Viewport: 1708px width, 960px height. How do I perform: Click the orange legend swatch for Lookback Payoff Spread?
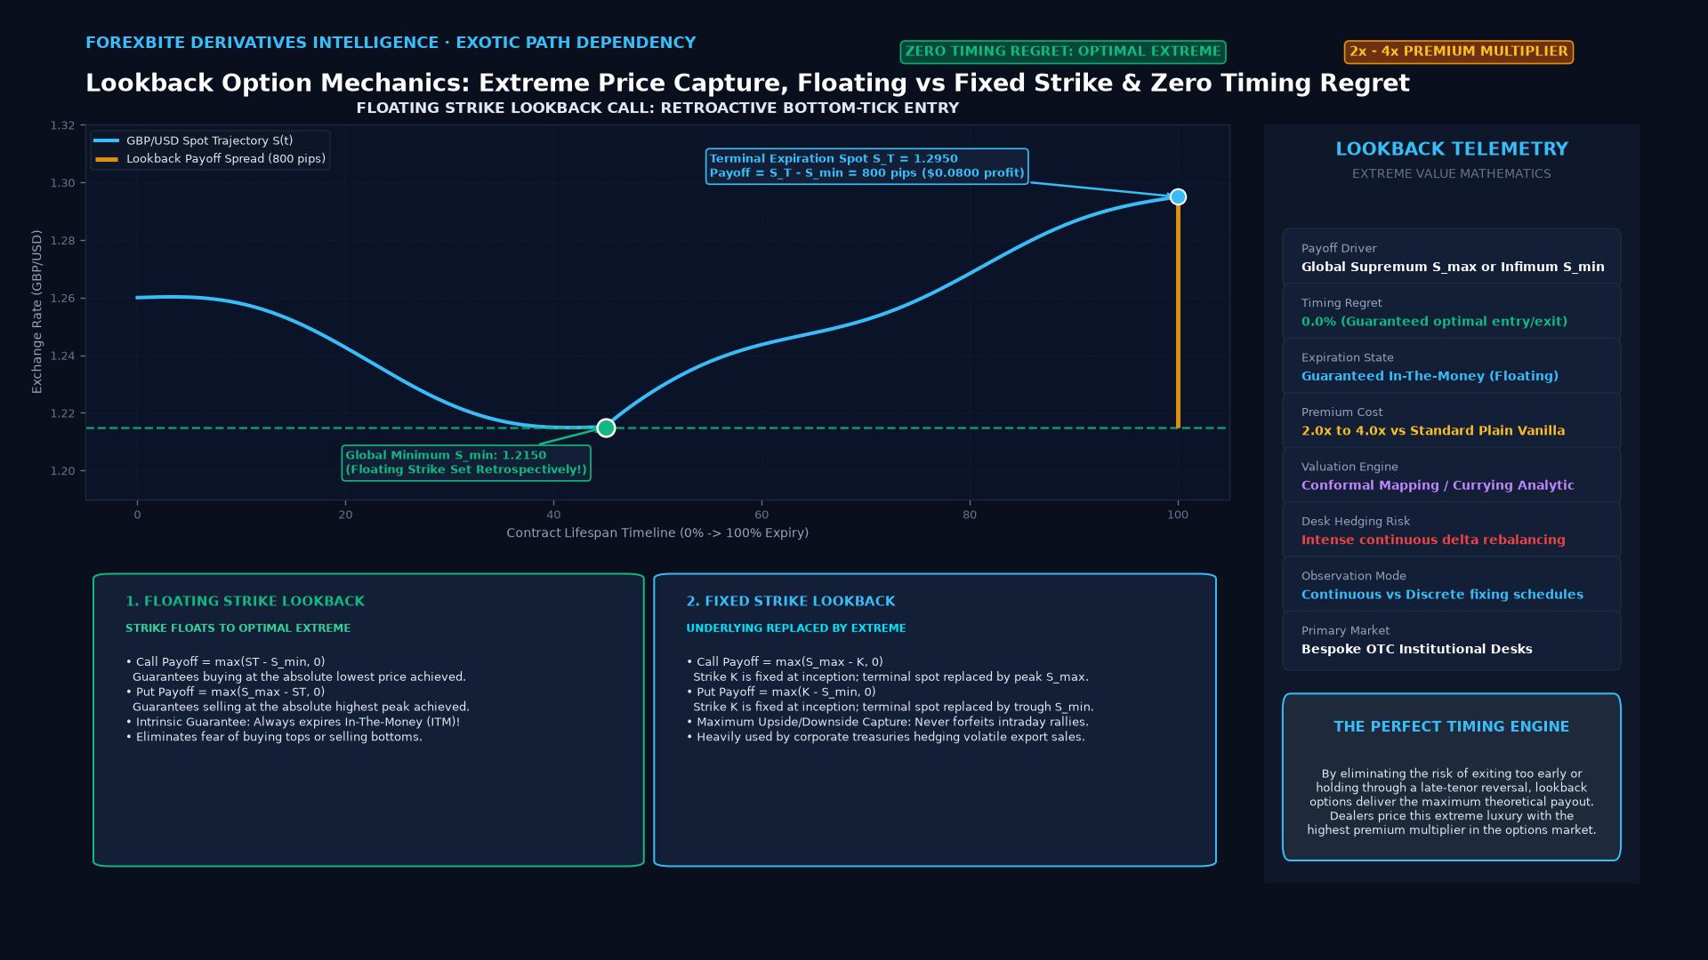coord(106,159)
